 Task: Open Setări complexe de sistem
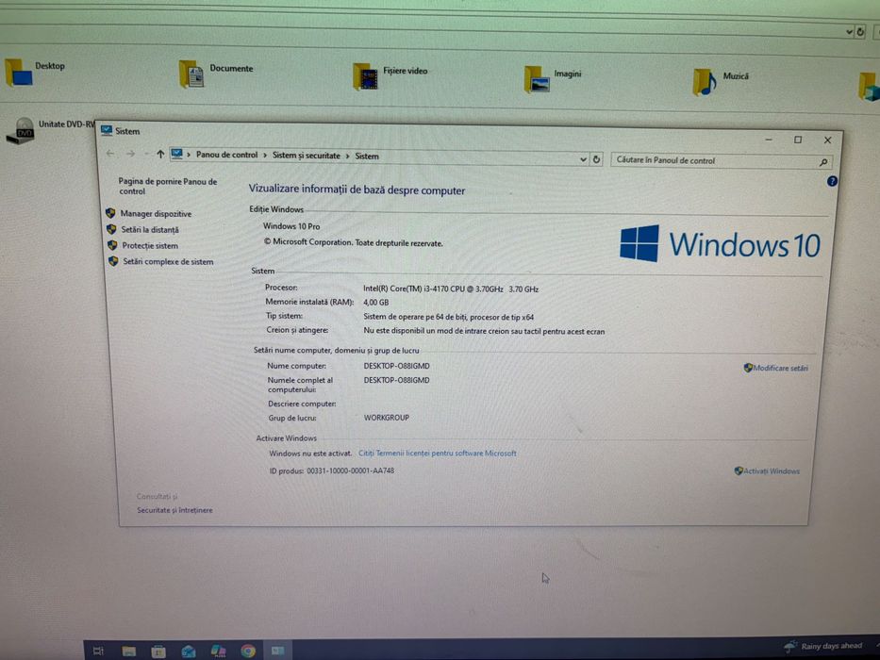click(168, 261)
